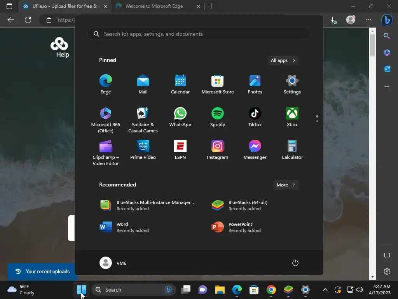Go to next page of pinned apps
Screen dimensions: 398x299
(317, 121)
